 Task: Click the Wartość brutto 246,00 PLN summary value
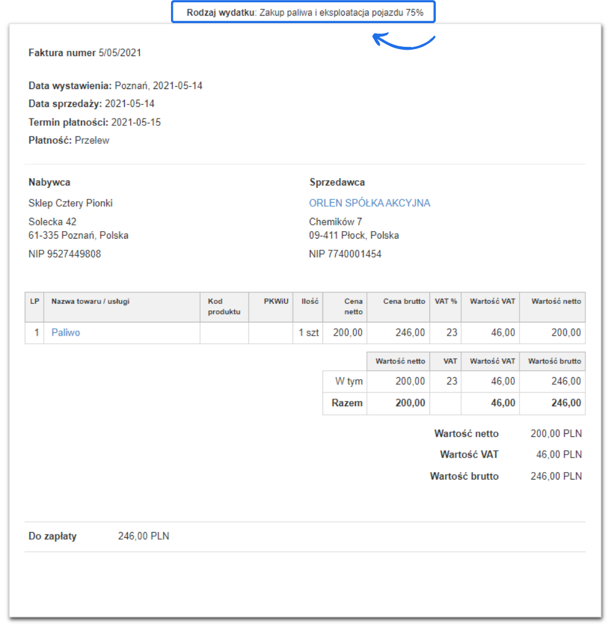(x=556, y=476)
